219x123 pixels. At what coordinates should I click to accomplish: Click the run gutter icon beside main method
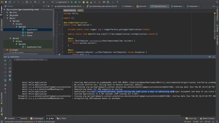(60, 34)
